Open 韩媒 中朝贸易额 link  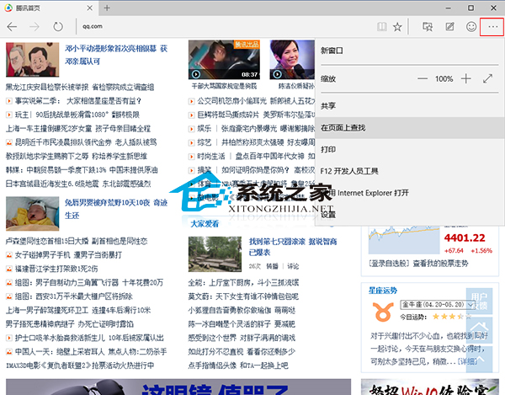tap(82, 170)
